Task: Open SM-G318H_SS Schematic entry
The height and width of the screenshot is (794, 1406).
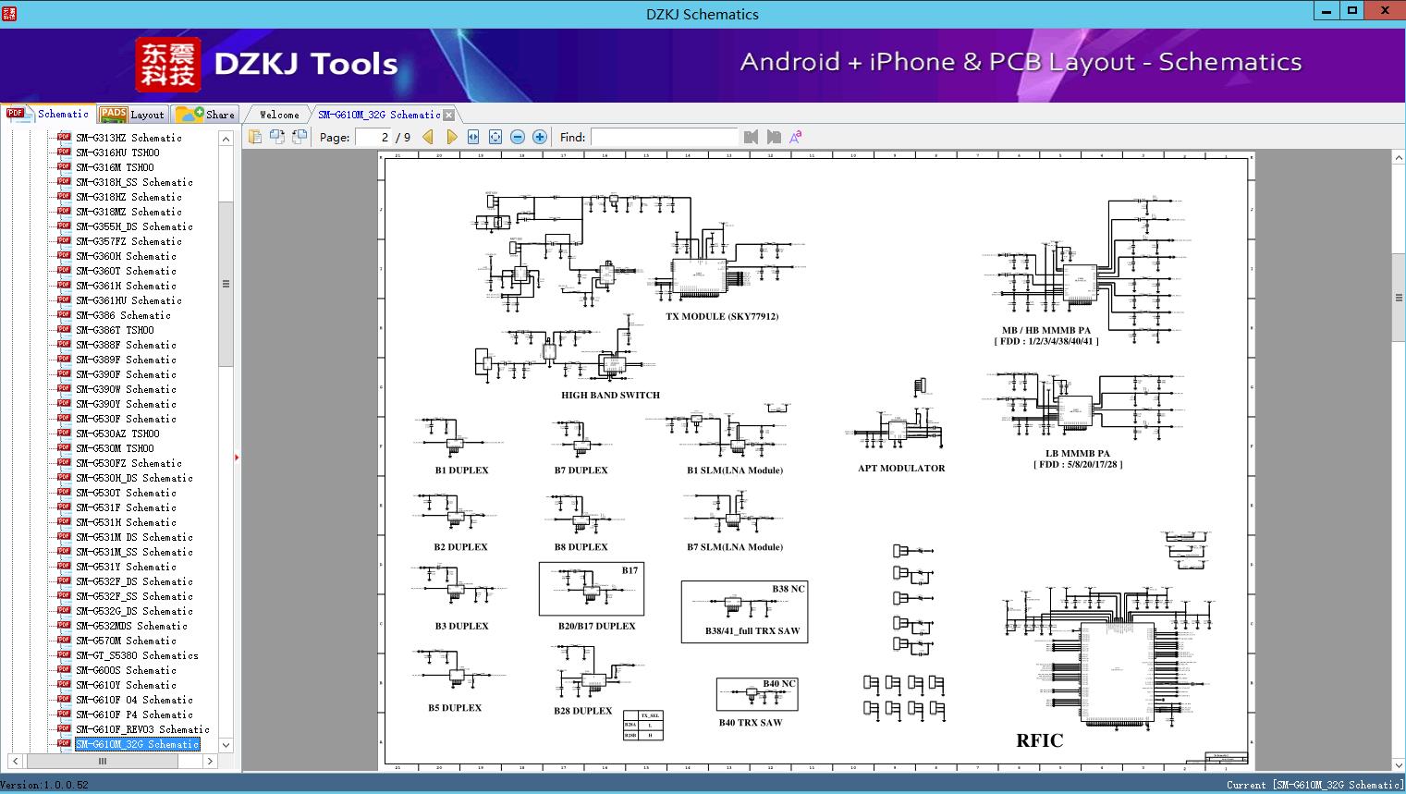Action: point(134,182)
